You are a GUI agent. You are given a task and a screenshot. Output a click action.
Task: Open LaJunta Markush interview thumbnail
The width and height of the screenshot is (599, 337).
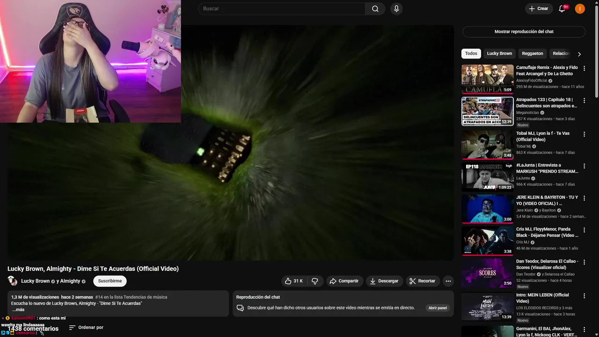[x=488, y=177]
